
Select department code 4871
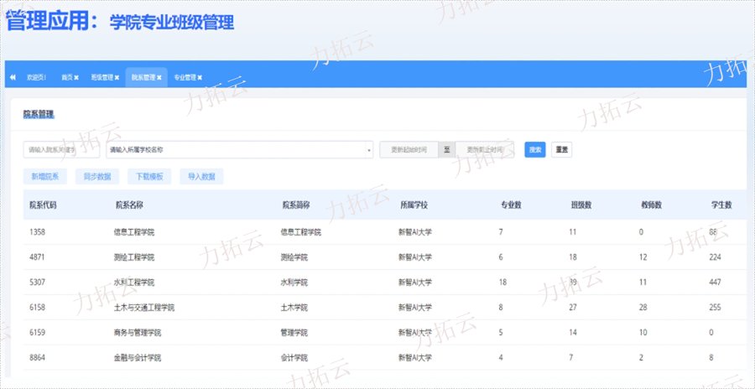coord(37,257)
